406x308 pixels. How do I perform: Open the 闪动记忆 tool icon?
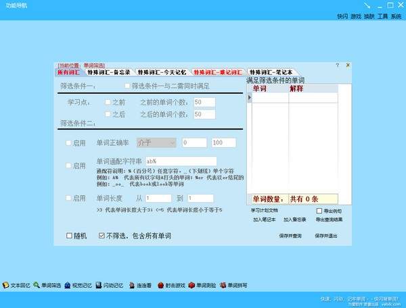98,286
